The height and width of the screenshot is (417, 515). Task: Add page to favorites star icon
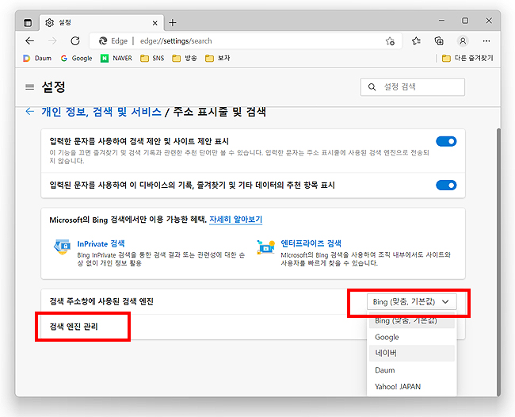[390, 41]
